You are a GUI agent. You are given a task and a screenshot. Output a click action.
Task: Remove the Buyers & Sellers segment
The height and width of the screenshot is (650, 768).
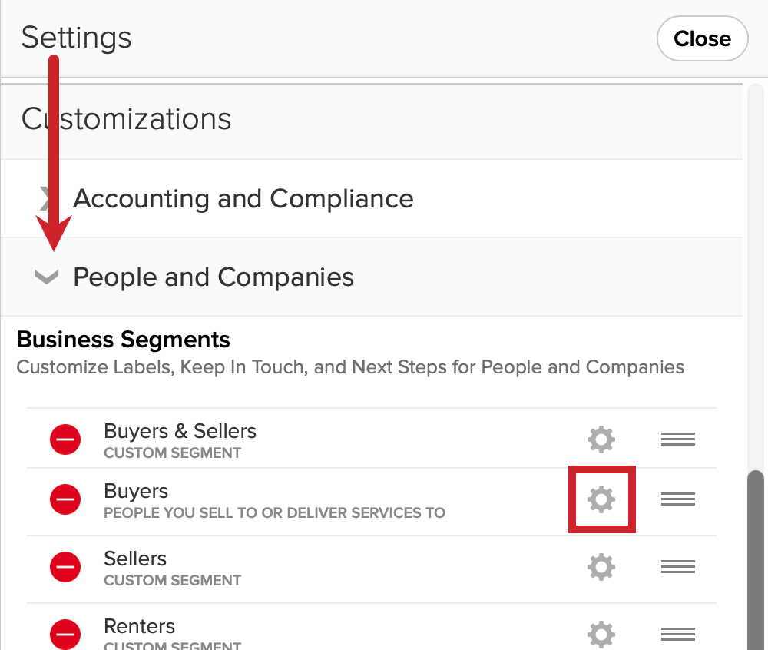[65, 439]
